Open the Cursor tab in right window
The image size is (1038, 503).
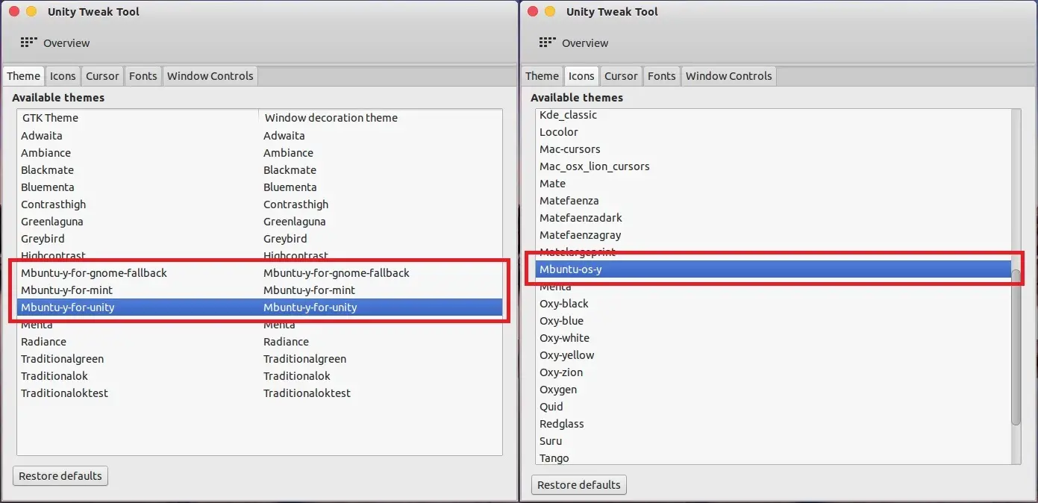pyautogui.click(x=621, y=76)
